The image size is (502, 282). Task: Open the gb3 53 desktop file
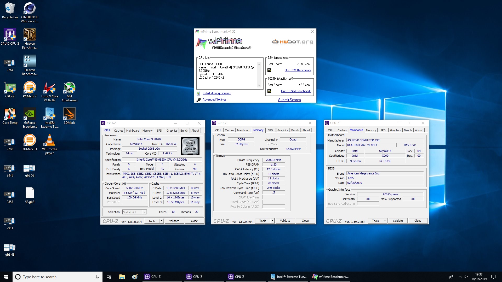pos(30,171)
